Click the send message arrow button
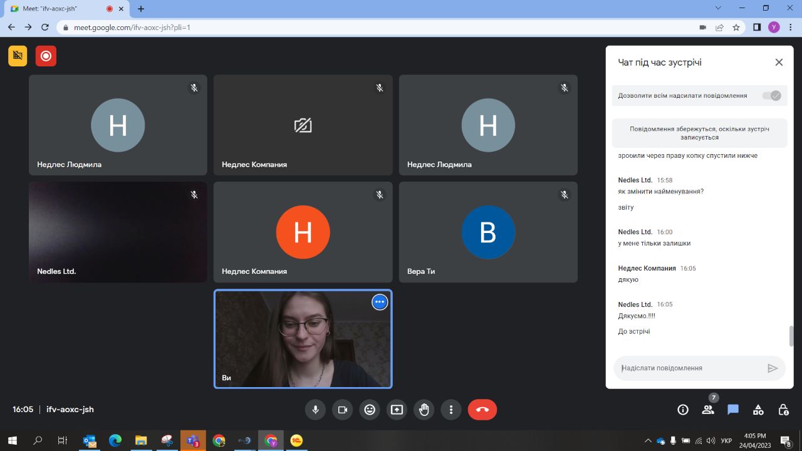Image resolution: width=802 pixels, height=451 pixels. [773, 368]
